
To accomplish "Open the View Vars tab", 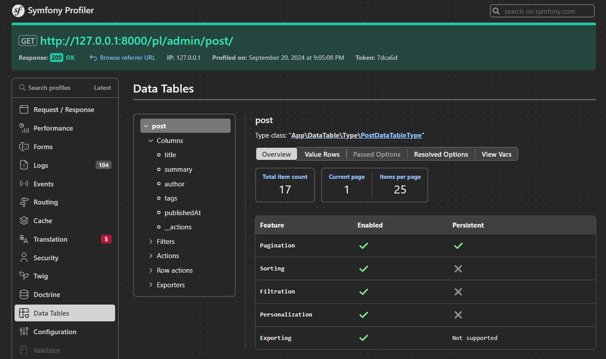I will point(496,154).
